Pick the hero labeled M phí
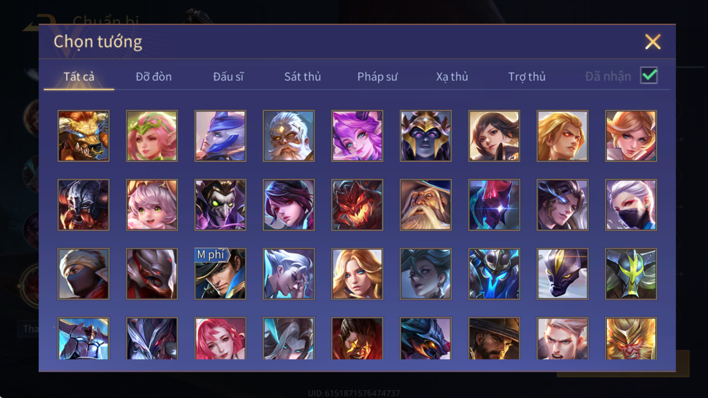This screenshot has width=708, height=398. point(220,274)
